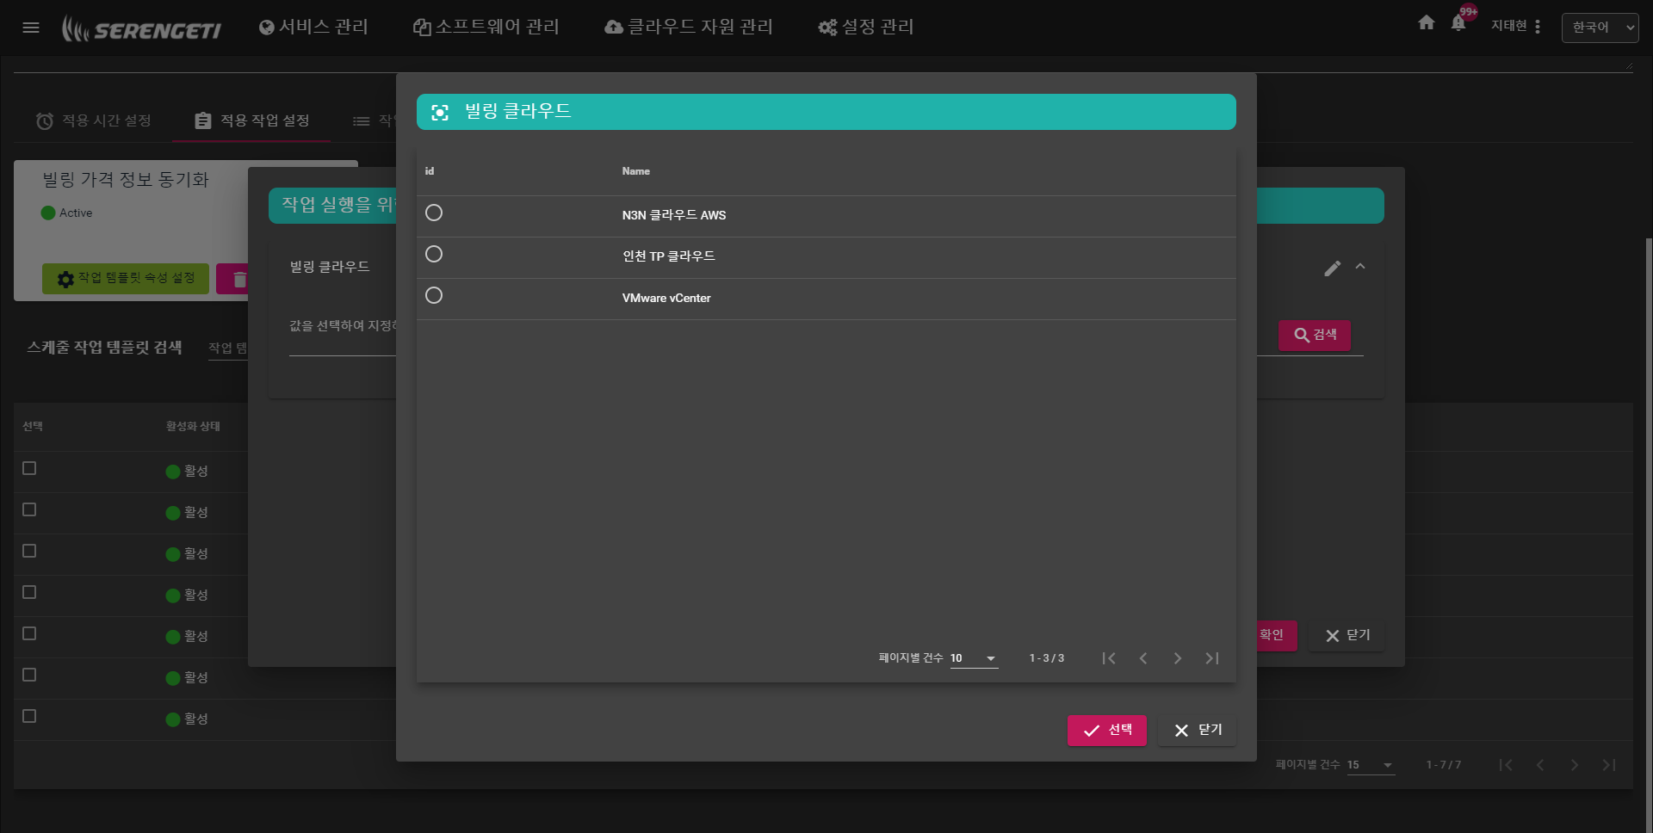Click the home icon in header
Image resolution: width=1653 pixels, height=833 pixels.
[1427, 23]
